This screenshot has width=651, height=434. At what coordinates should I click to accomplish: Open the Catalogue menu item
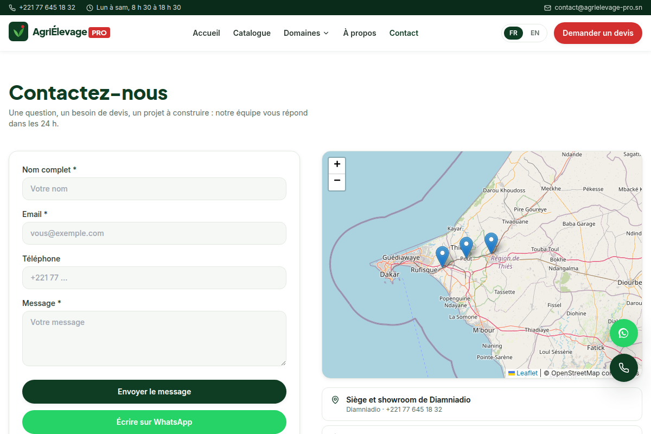coord(252,33)
